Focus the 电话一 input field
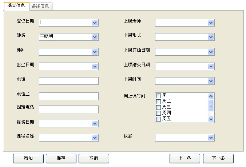This screenshot has width=246, height=167. coord(69,81)
